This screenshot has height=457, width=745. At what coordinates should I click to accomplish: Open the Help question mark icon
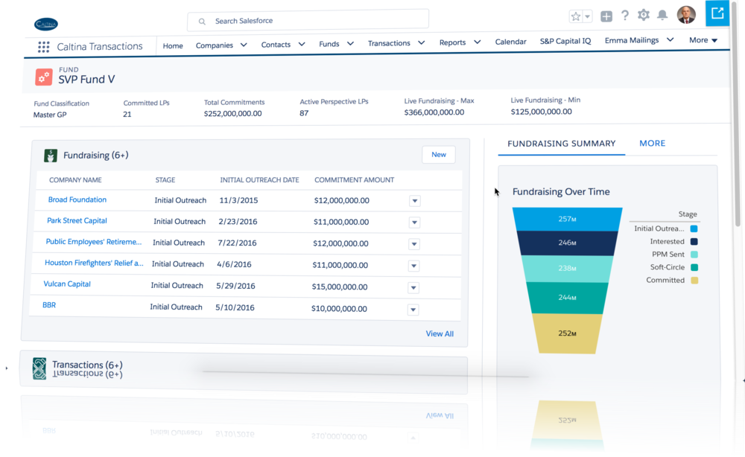[x=625, y=16]
